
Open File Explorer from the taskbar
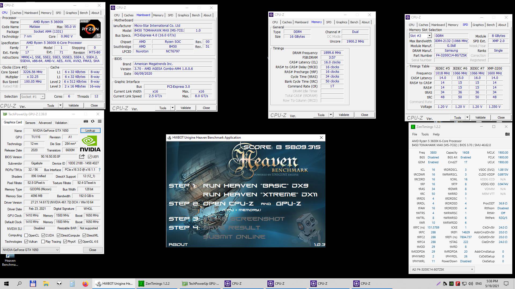pos(46,284)
